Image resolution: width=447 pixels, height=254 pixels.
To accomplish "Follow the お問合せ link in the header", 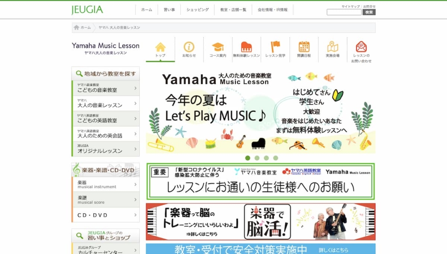I will [x=369, y=6].
